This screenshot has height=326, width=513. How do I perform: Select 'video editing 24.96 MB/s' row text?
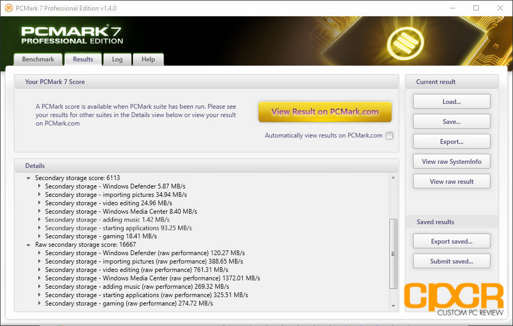[109, 203]
